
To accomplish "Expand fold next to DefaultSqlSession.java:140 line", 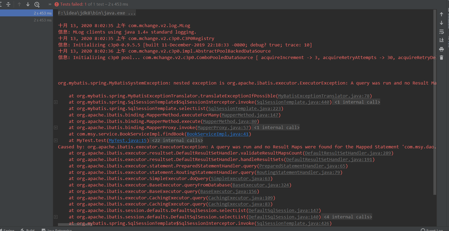I will 56,217.
